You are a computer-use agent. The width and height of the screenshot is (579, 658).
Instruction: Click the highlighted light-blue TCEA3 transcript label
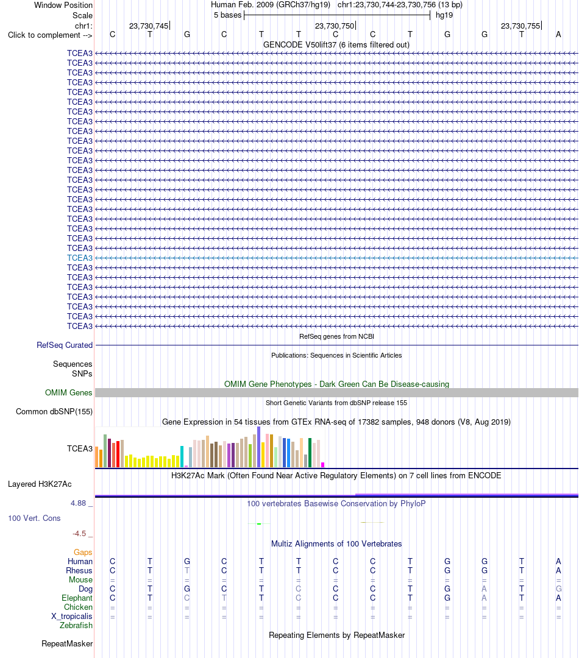[80, 258]
